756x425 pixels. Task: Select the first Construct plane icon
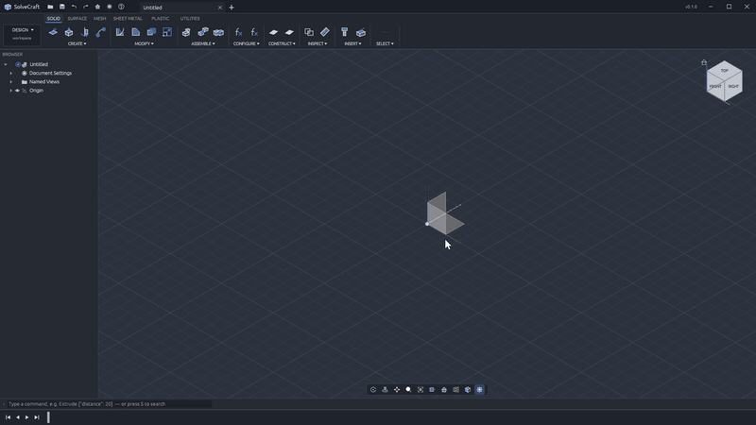click(x=273, y=32)
